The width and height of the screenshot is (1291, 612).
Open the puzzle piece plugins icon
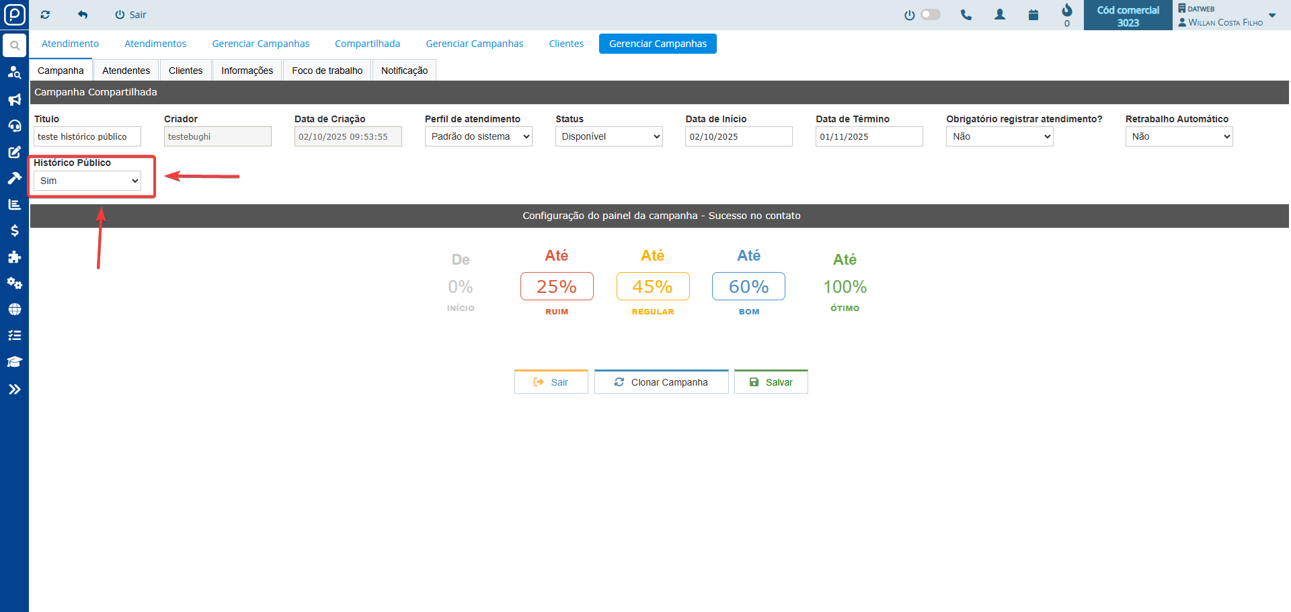point(14,257)
